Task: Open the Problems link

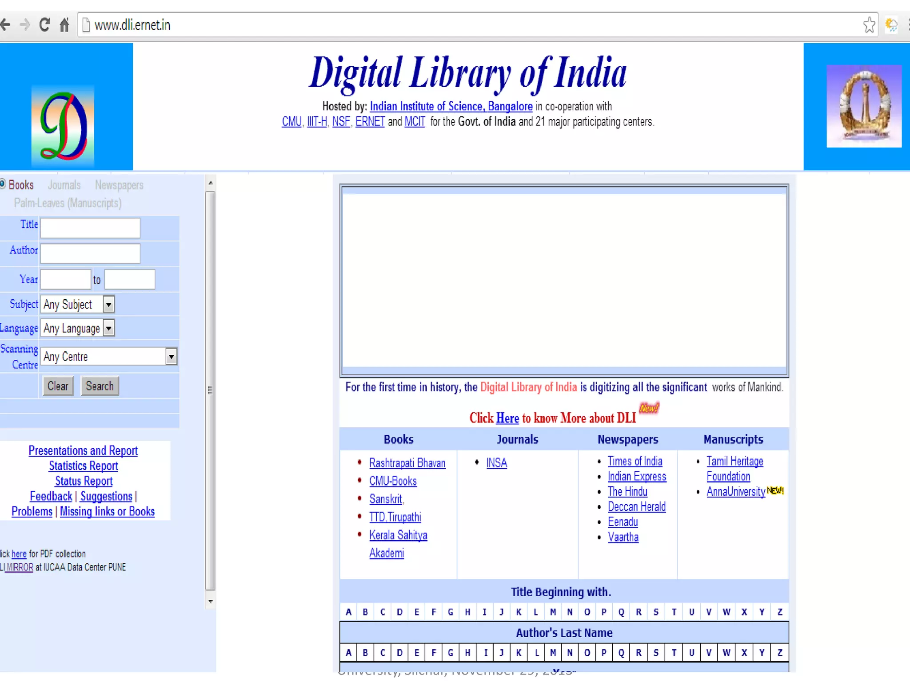Action: pos(32,511)
